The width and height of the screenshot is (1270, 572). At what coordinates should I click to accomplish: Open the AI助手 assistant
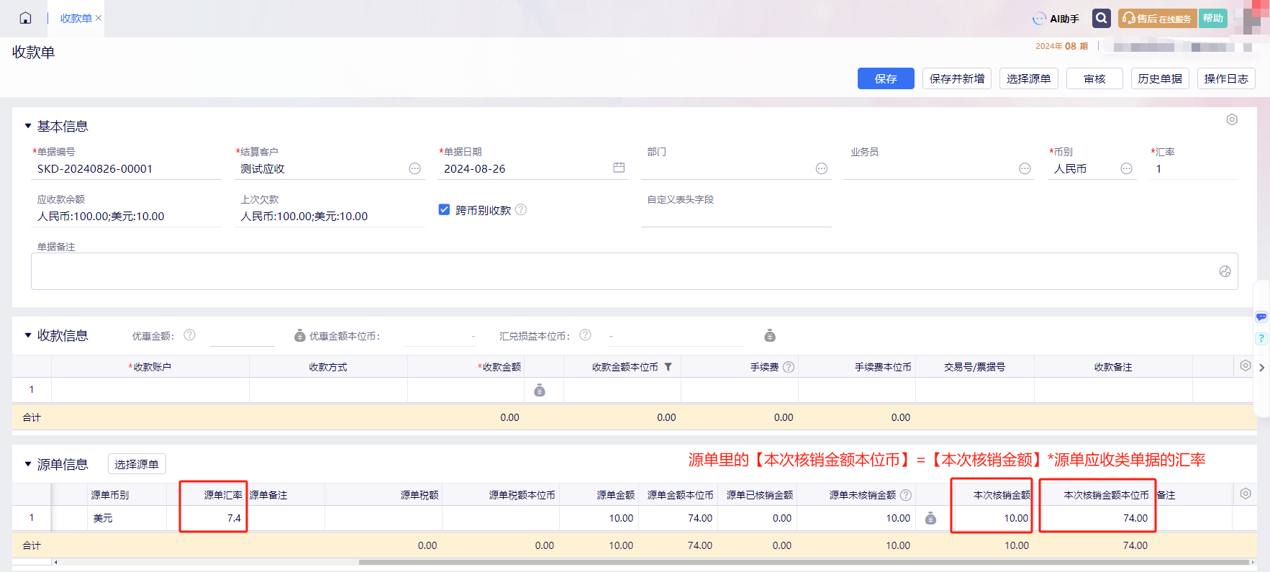coord(1056,19)
